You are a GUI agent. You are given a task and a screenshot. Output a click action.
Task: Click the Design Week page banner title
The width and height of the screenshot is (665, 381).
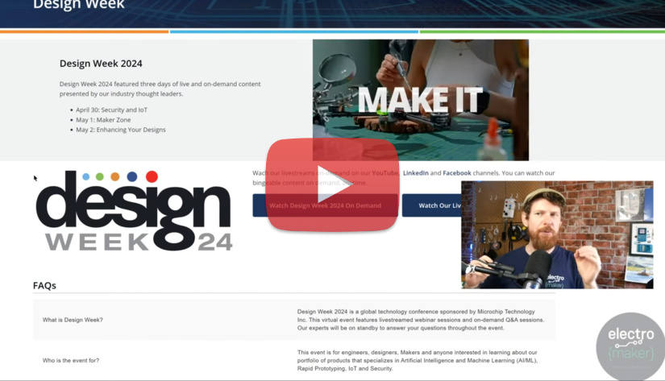click(79, 4)
